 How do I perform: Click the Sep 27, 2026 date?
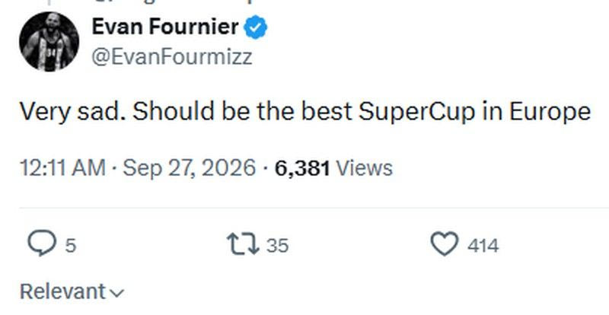pyautogui.click(x=190, y=168)
